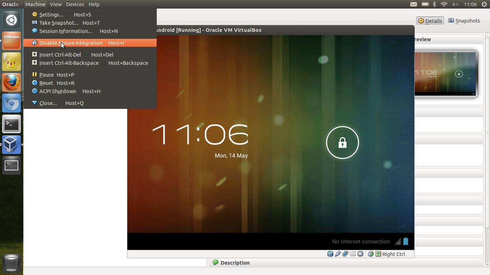Screen dimensions: 490x275
Task: Click the mouse integration status icon
Action: click(x=371, y=254)
